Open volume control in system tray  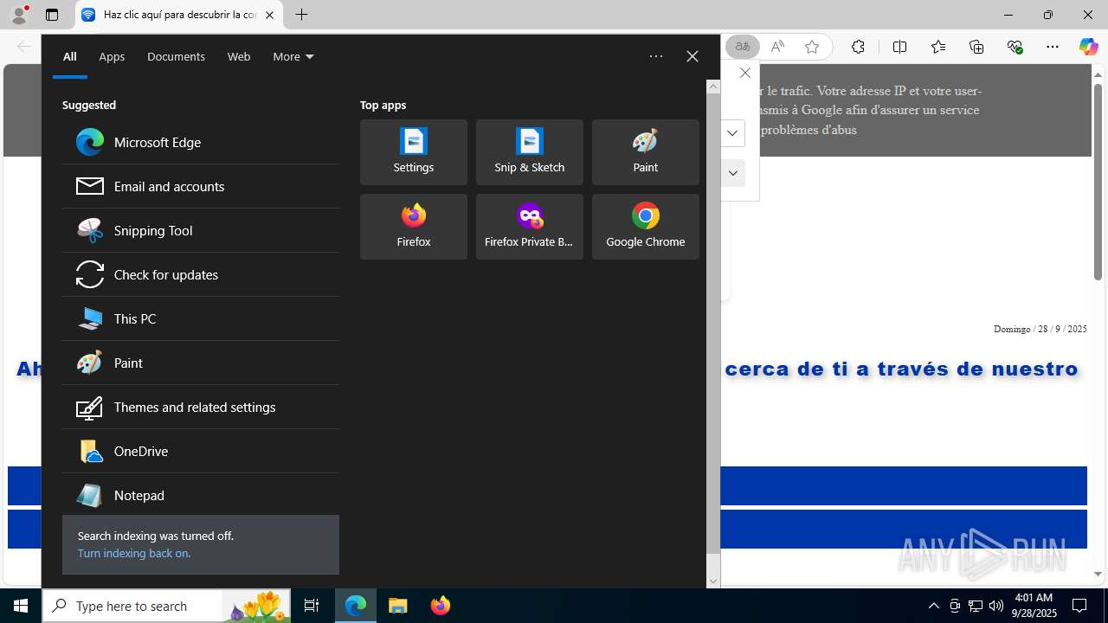click(x=996, y=606)
